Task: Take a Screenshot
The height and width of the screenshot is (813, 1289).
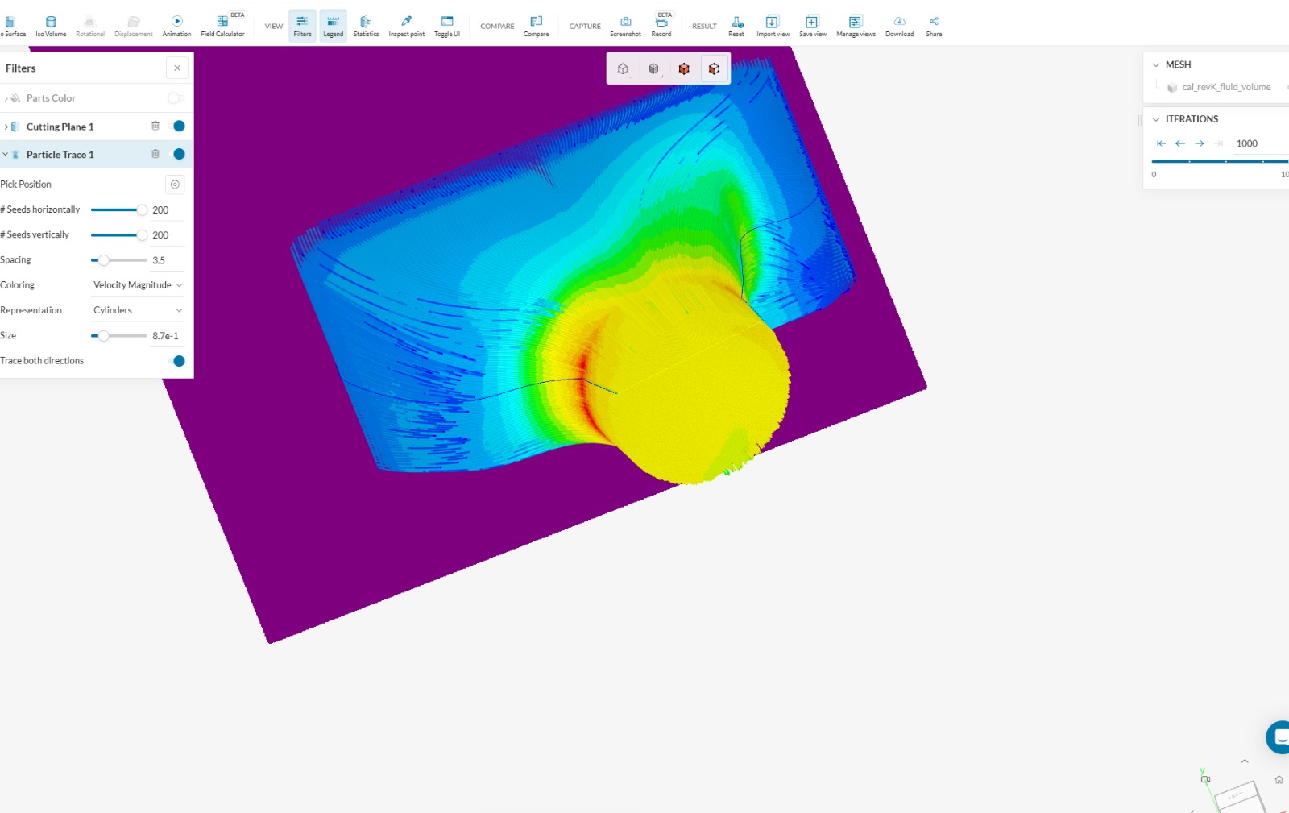Action: 625,26
